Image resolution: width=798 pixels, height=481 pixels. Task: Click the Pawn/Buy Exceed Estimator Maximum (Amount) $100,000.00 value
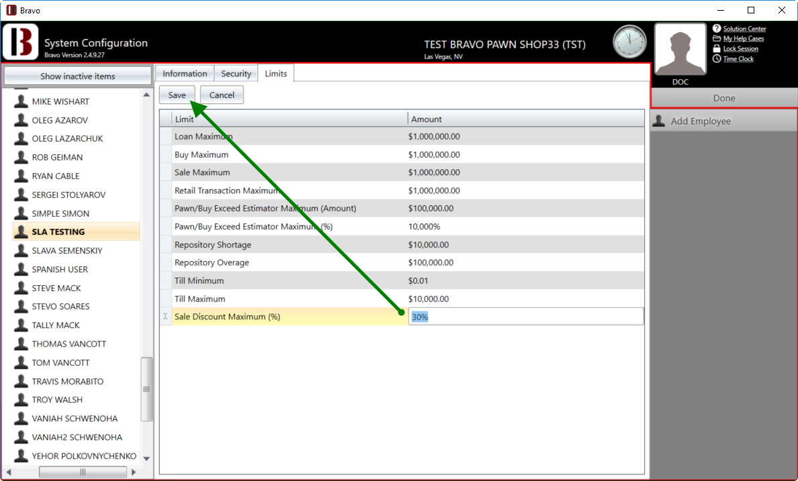pos(431,209)
